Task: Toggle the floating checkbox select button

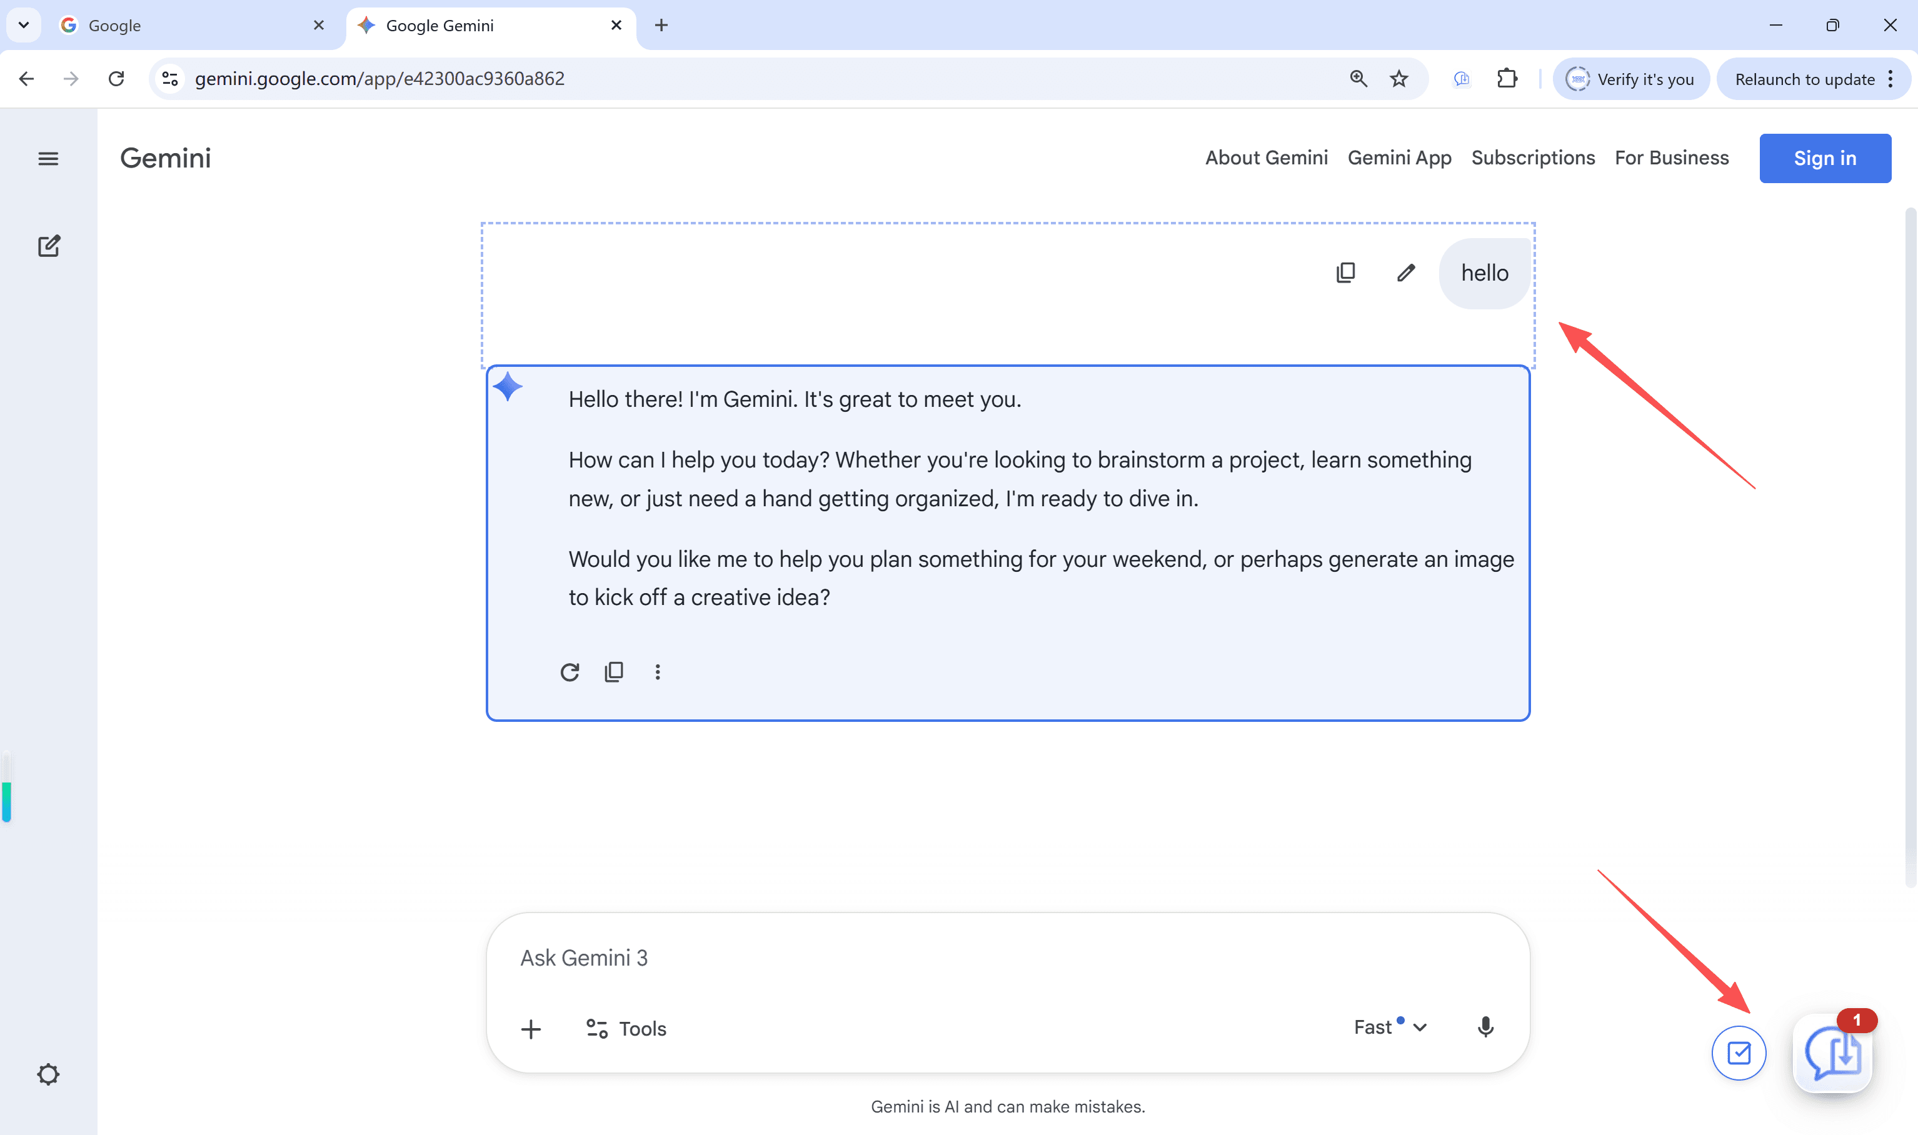Action: [x=1738, y=1053]
